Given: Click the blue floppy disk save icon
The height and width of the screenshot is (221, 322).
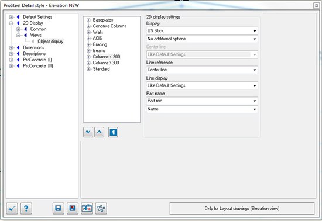Looking at the screenshot, I should (59, 209).
